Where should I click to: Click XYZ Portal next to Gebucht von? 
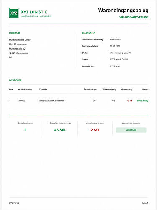point(115,66)
